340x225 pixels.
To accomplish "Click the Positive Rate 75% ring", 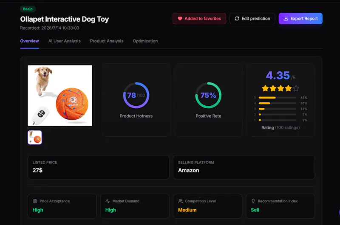I will [208, 95].
